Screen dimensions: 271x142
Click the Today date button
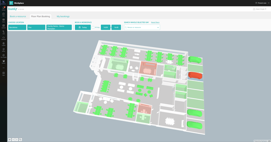coord(83,27)
